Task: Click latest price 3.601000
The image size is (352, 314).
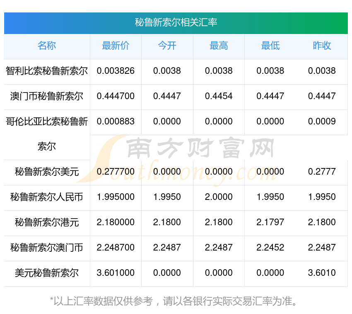Action: pyautogui.click(x=116, y=273)
